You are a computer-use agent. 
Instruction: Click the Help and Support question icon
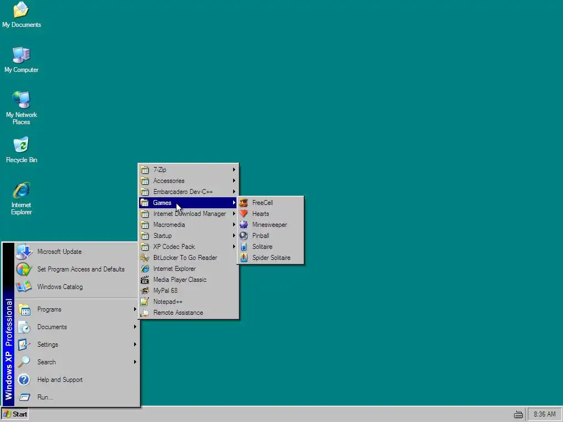[24, 380]
